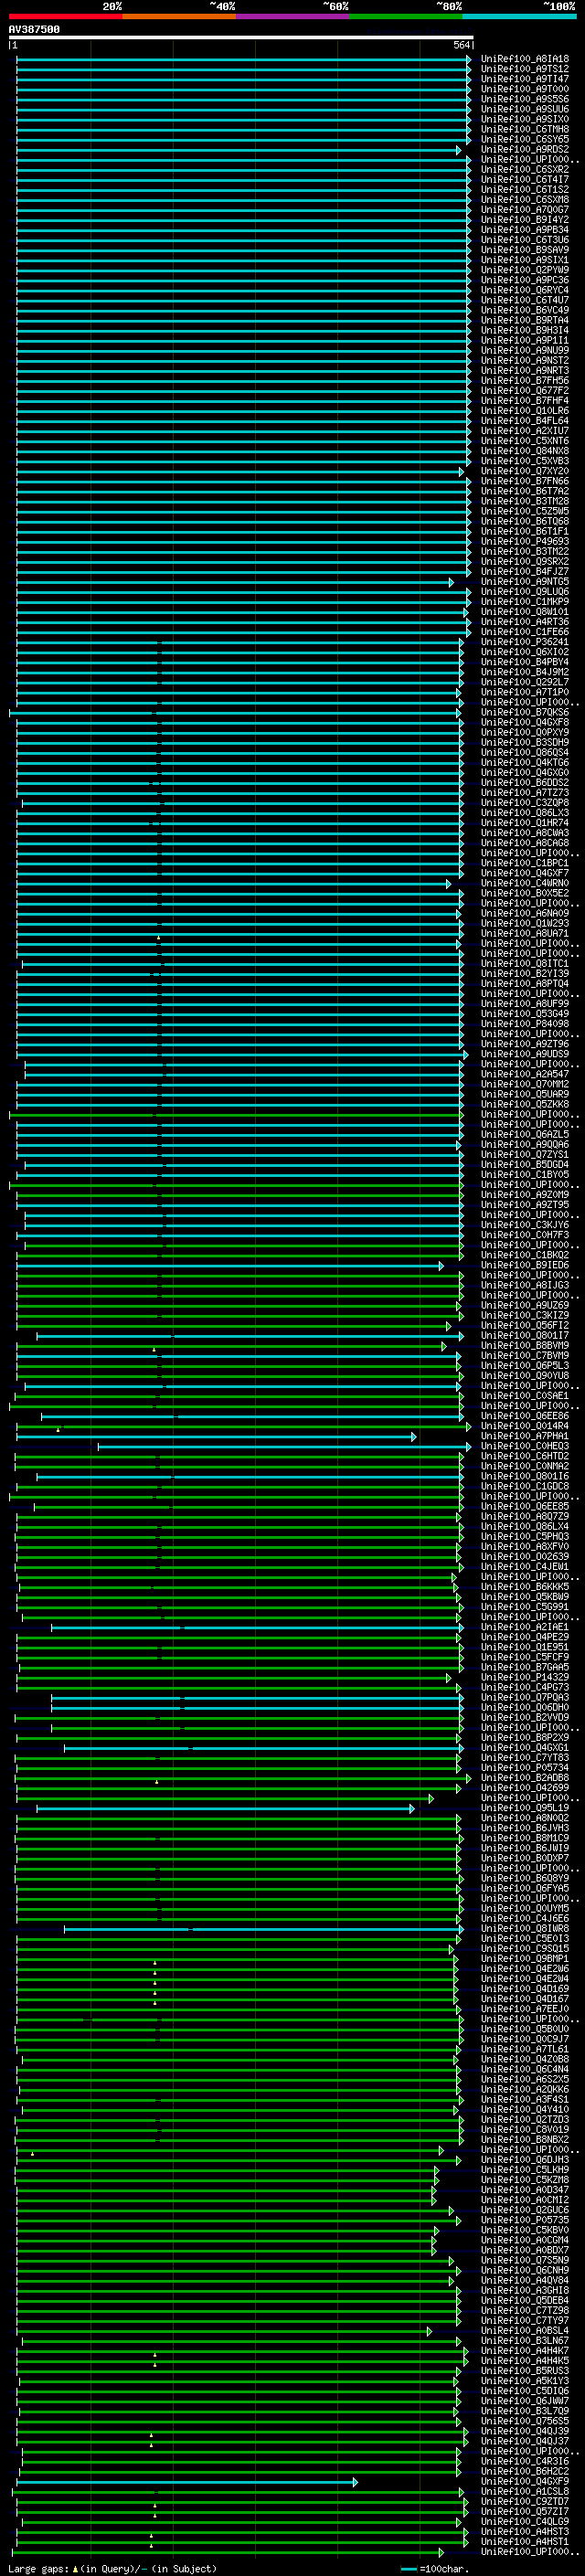
Task: Select hit label UniRef100_P84098
Action: pyautogui.click(x=525, y=1024)
